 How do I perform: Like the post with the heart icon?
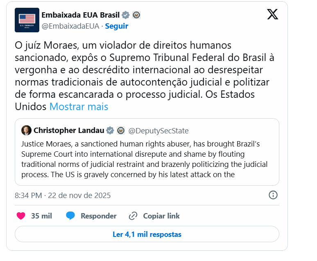[21, 216]
